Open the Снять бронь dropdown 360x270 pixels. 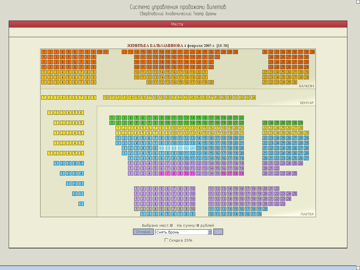pyautogui.click(x=183, y=232)
